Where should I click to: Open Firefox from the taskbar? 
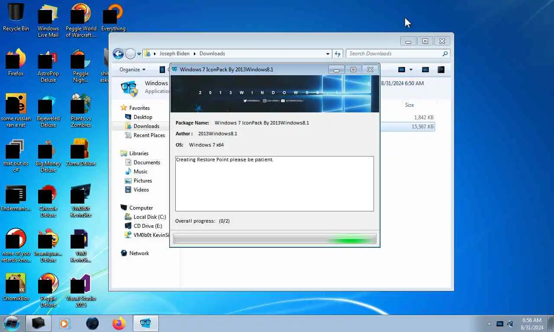(x=119, y=323)
